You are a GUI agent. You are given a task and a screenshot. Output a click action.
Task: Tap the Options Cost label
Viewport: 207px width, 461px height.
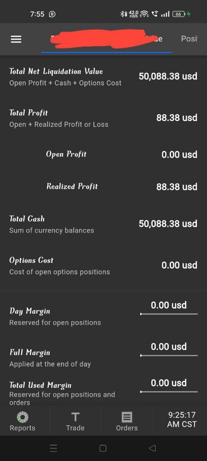click(x=31, y=260)
